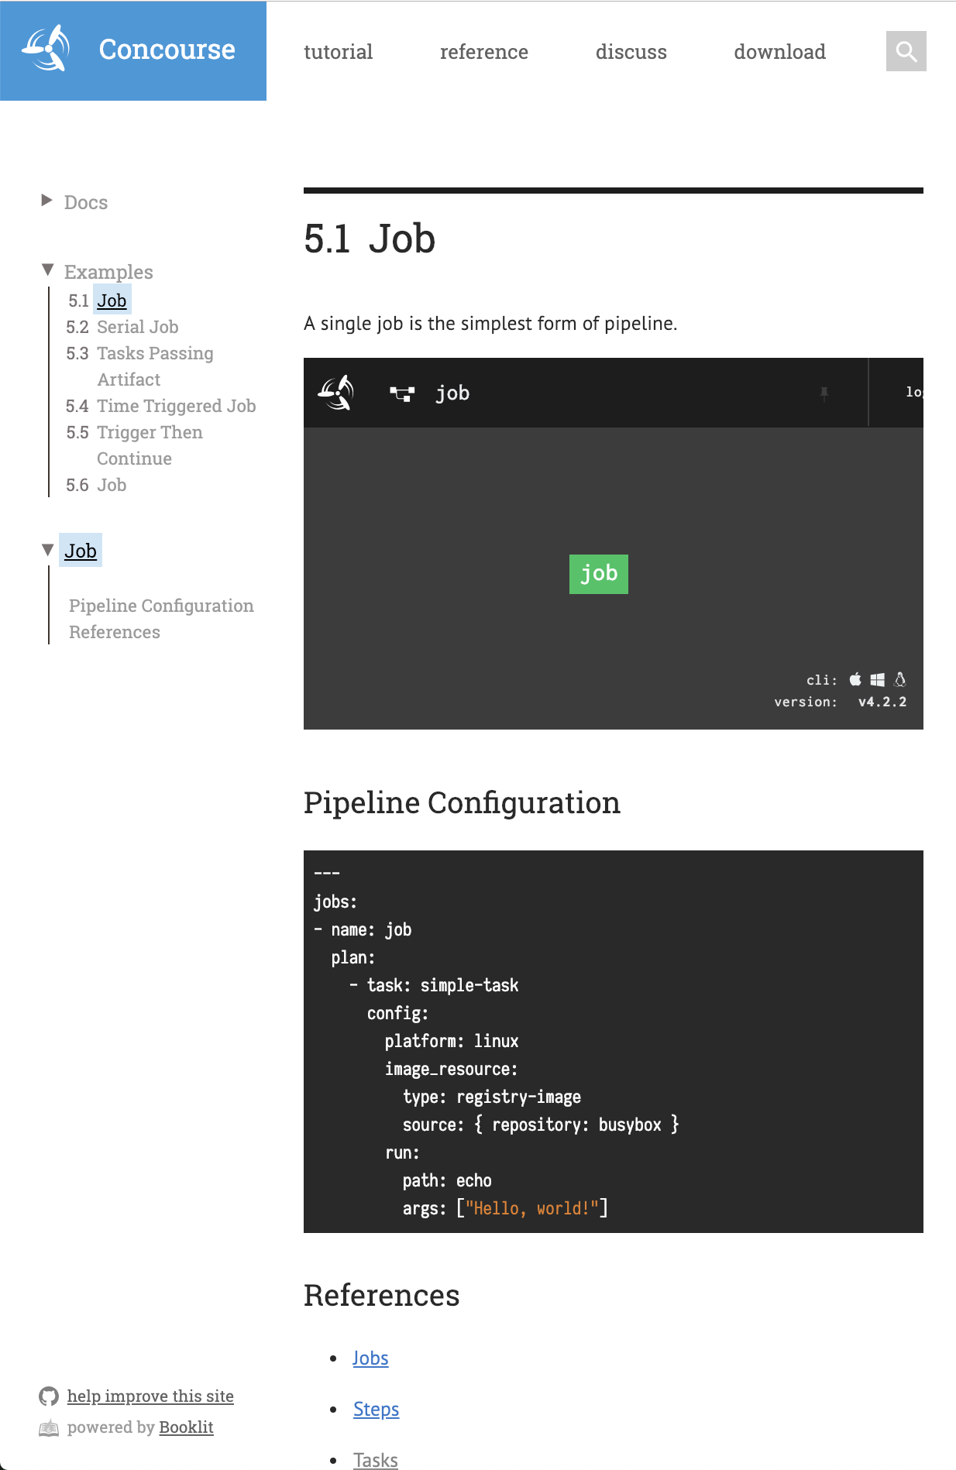The image size is (956, 1470).
Task: Click the GitHub octocat icon in the footer
Action: [49, 1395]
